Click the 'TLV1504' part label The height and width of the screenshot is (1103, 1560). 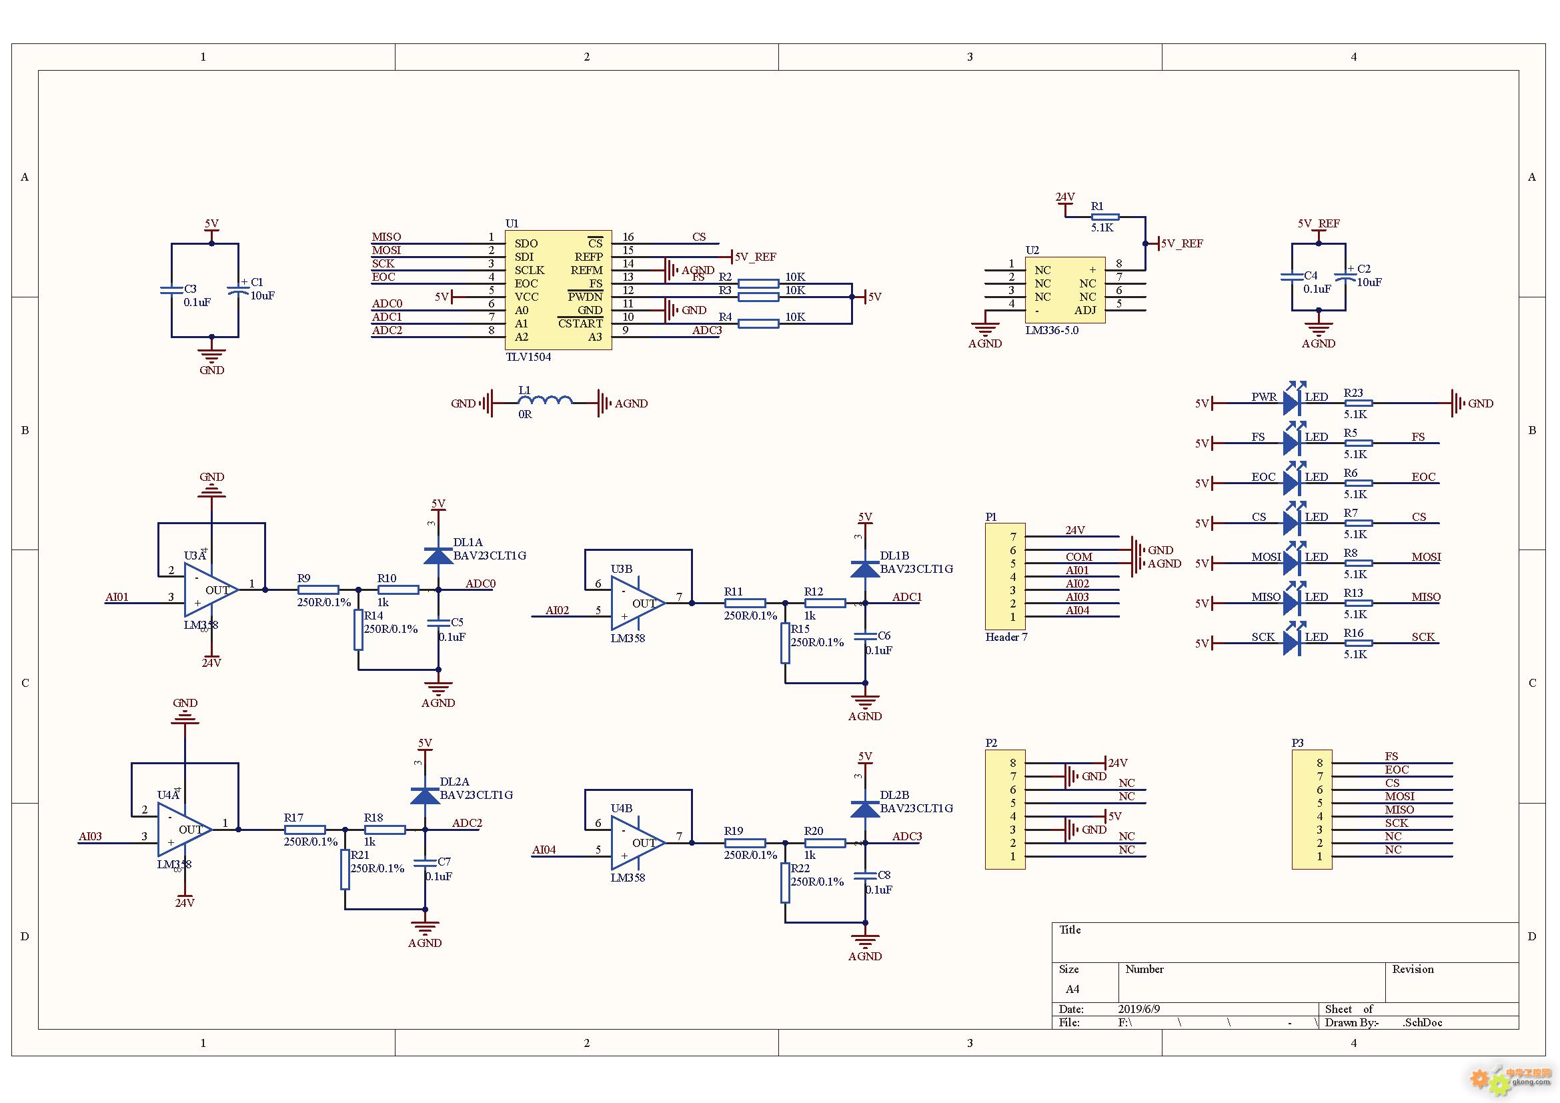tap(528, 357)
